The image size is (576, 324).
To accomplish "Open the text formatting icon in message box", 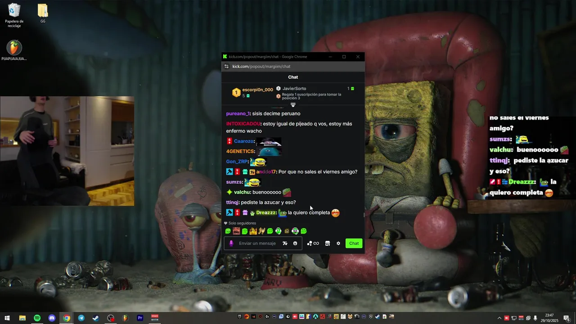I will 285,243.
